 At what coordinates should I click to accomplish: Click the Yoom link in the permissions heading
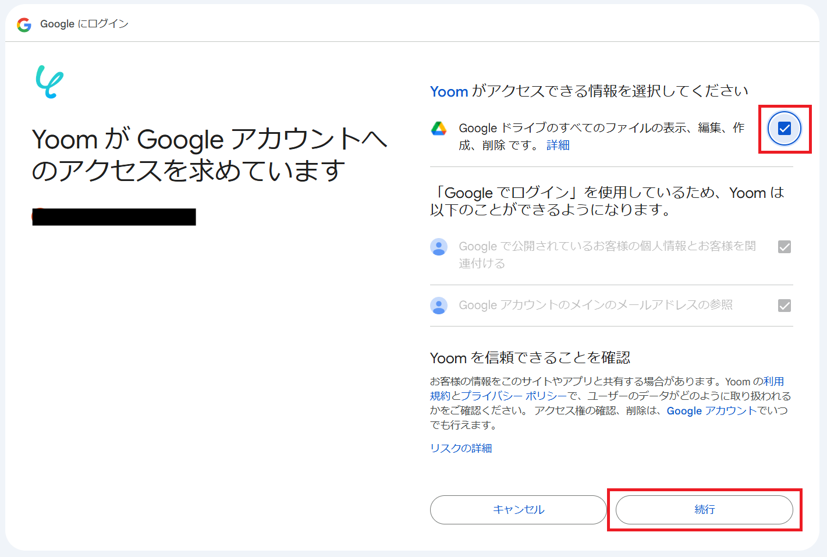pyautogui.click(x=449, y=91)
